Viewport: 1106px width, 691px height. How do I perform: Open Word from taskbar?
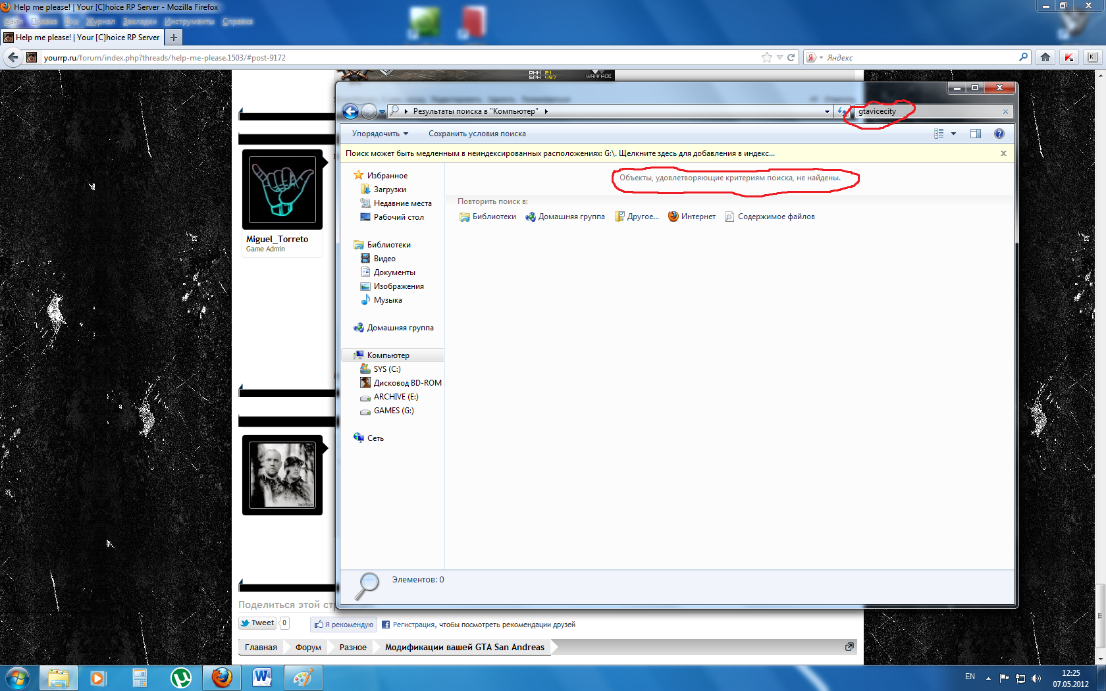pyautogui.click(x=262, y=678)
